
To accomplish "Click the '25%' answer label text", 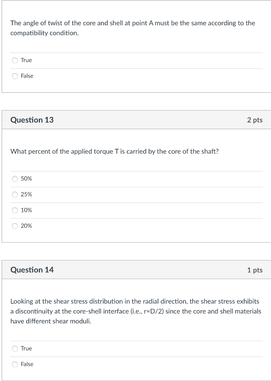I will (x=26, y=194).
